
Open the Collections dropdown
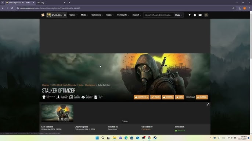point(97,15)
